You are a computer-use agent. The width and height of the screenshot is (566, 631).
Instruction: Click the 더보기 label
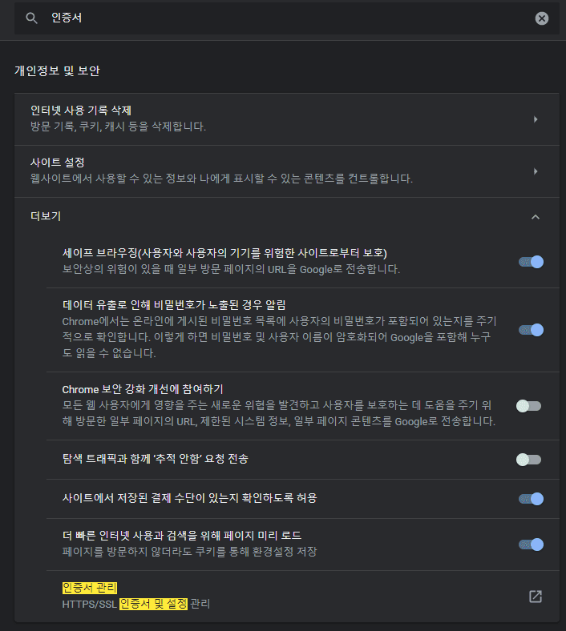46,216
